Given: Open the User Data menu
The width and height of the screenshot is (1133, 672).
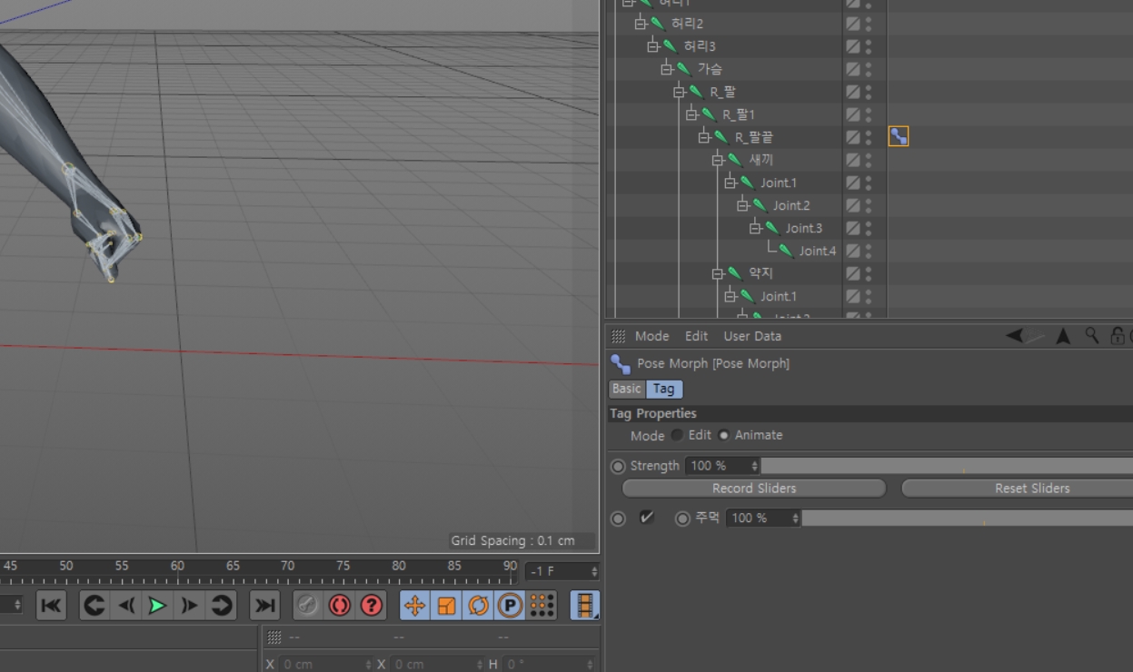Looking at the screenshot, I should (x=752, y=336).
